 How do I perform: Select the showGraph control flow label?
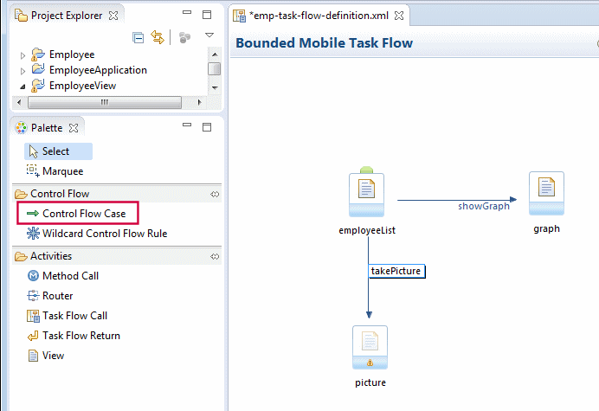coord(484,206)
